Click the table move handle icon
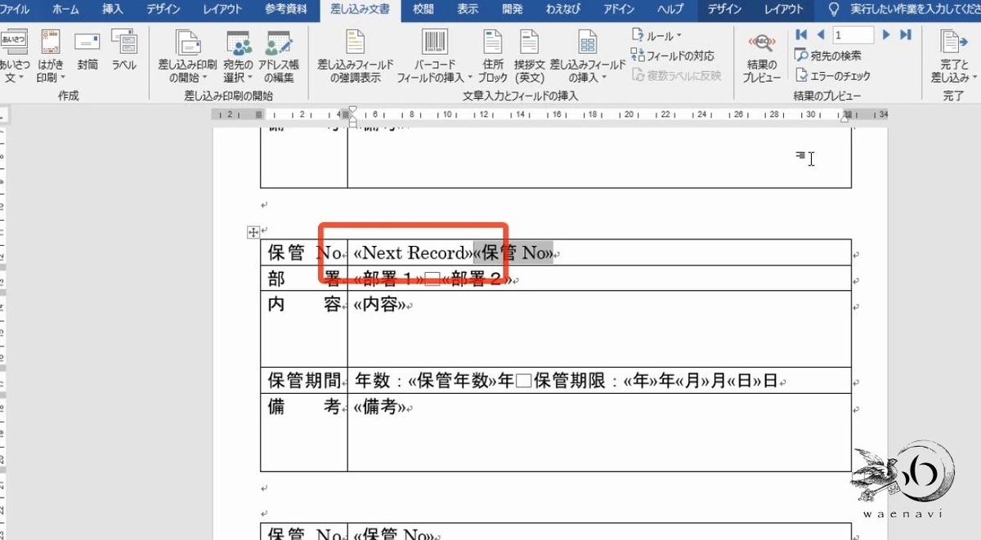Image resolution: width=981 pixels, height=540 pixels. click(x=253, y=233)
